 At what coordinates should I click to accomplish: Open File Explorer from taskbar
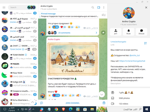pyautogui.click(x=92, y=109)
